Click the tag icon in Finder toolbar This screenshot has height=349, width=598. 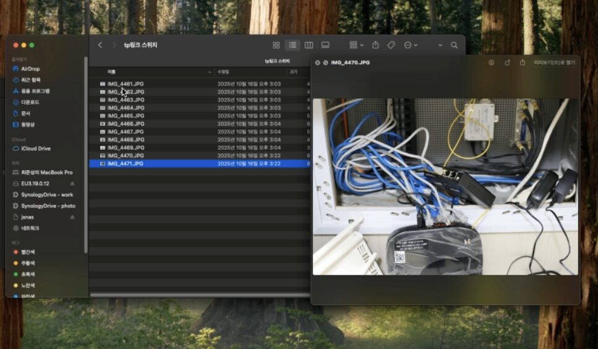click(391, 45)
